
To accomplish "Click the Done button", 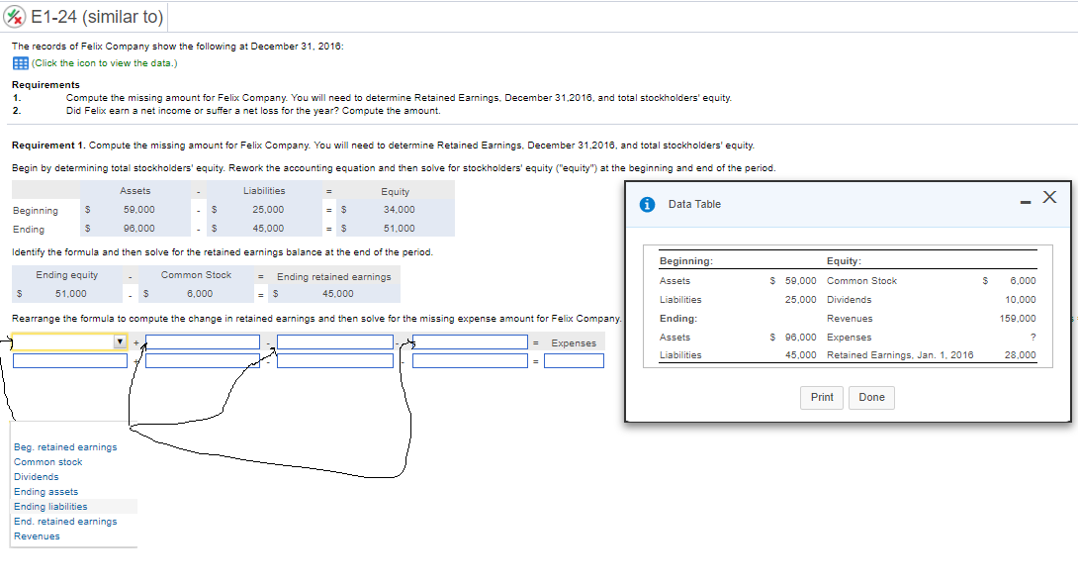I will (871, 397).
